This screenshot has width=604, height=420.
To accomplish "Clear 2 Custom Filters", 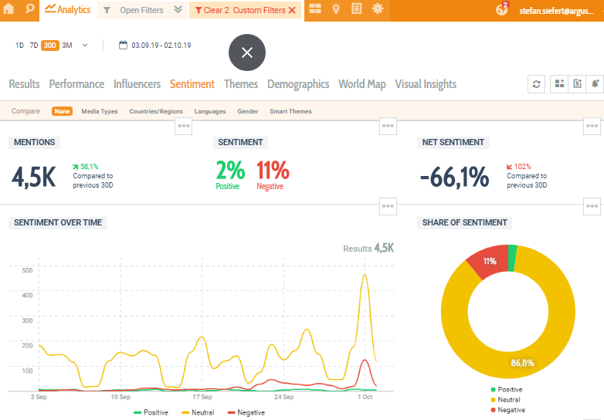I will coord(245,10).
